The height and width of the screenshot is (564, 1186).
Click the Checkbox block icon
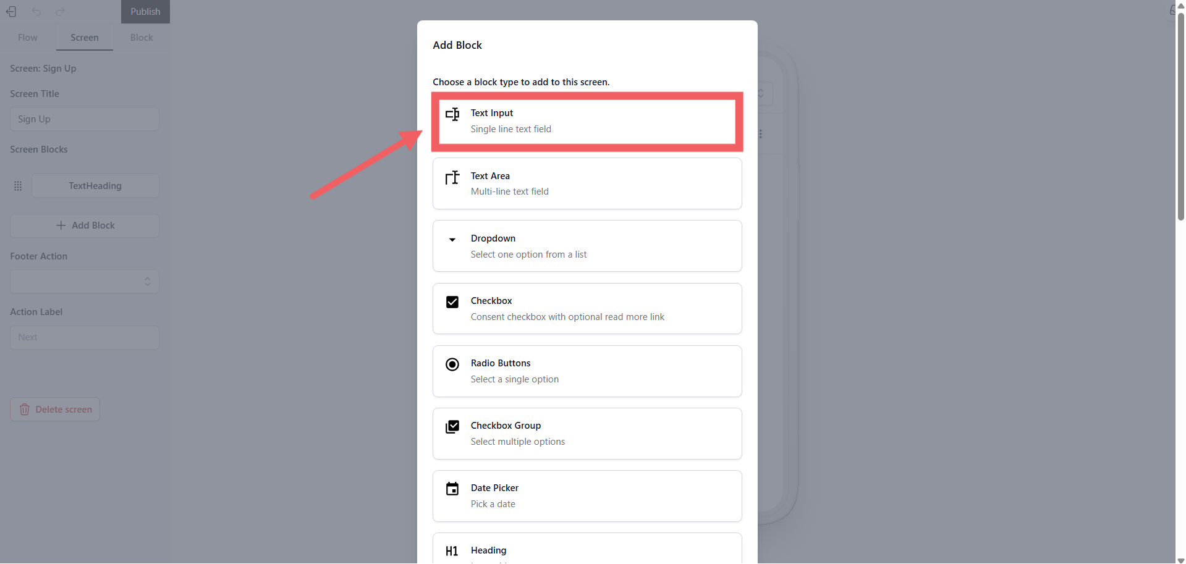point(452,302)
